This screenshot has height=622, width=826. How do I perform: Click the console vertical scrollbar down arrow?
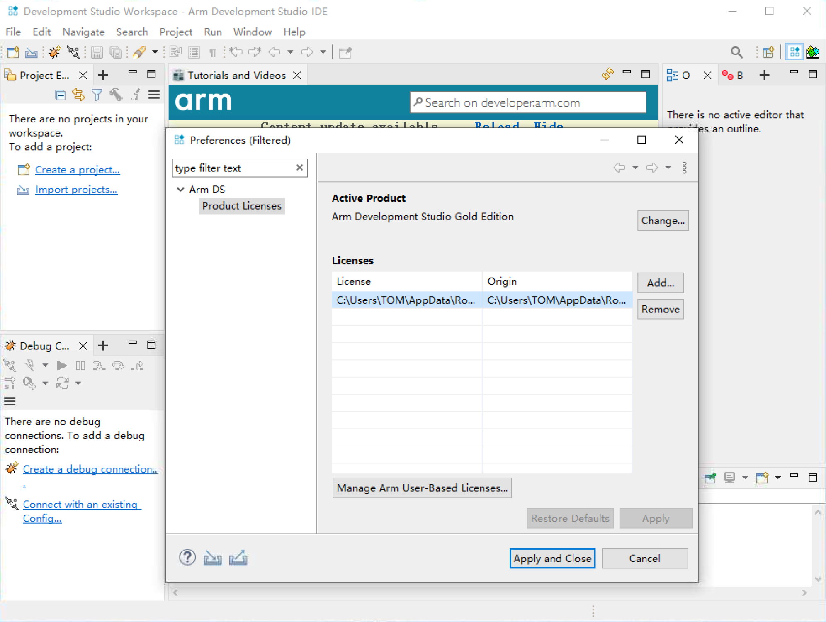(818, 579)
